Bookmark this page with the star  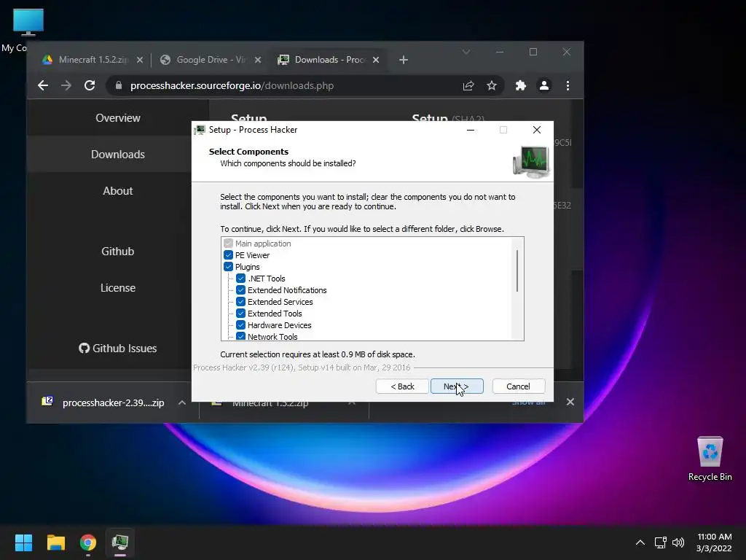coord(492,86)
